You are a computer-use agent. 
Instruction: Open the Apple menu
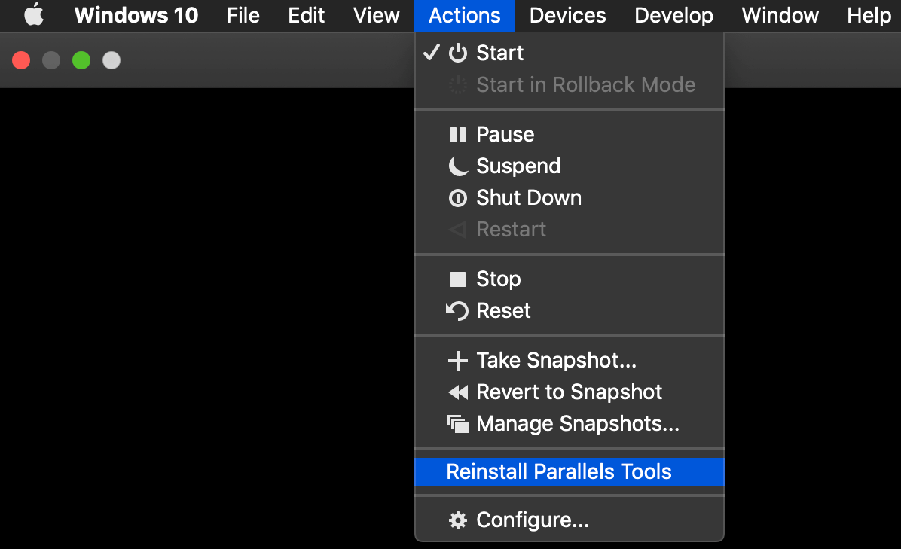(34, 16)
